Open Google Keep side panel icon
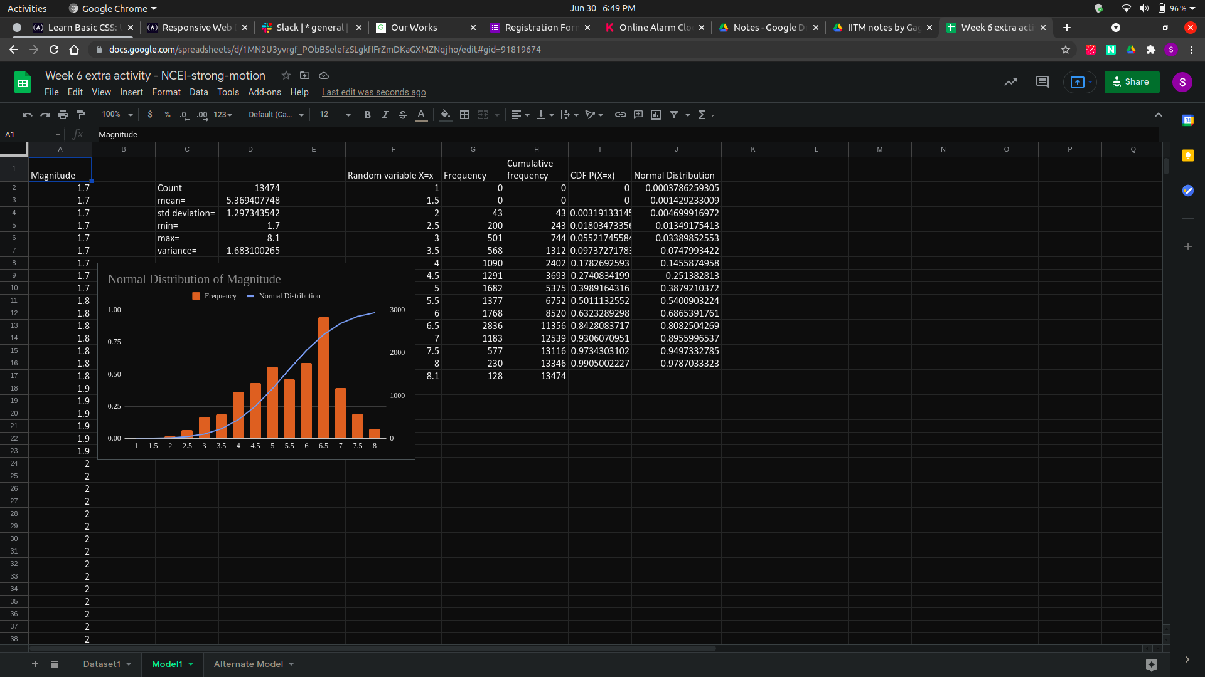 tap(1187, 155)
